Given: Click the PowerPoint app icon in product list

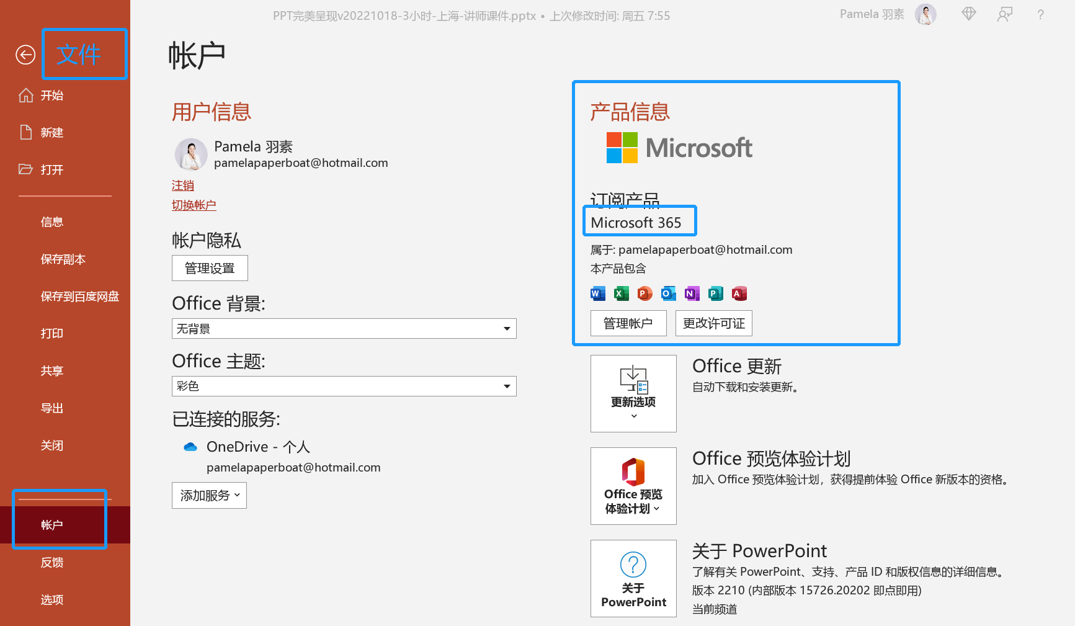Looking at the screenshot, I should (645, 293).
